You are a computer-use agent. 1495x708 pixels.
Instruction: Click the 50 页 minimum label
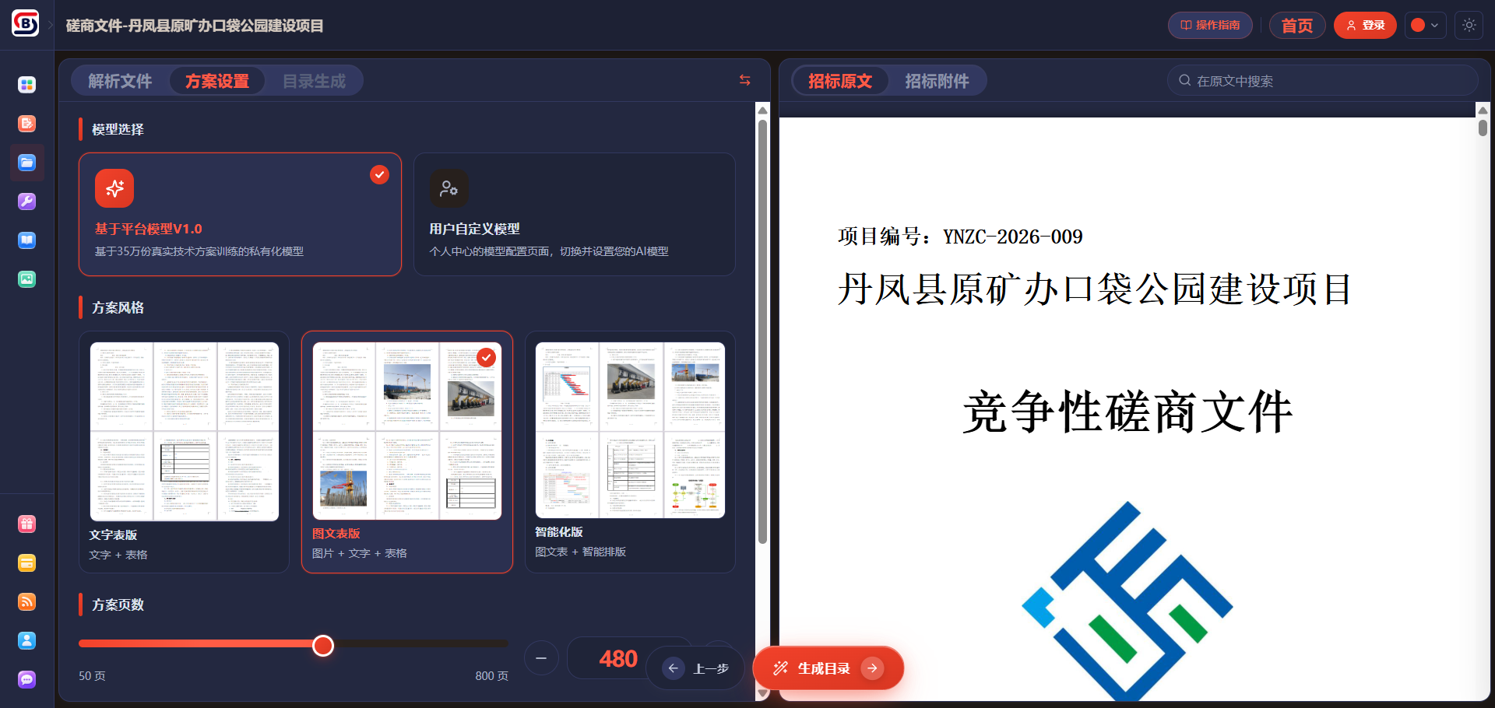click(x=92, y=676)
